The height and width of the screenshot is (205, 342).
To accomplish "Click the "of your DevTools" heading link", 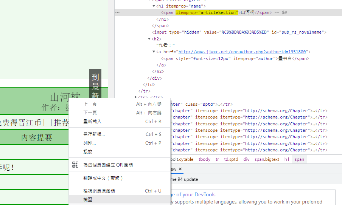I will (193, 194).
